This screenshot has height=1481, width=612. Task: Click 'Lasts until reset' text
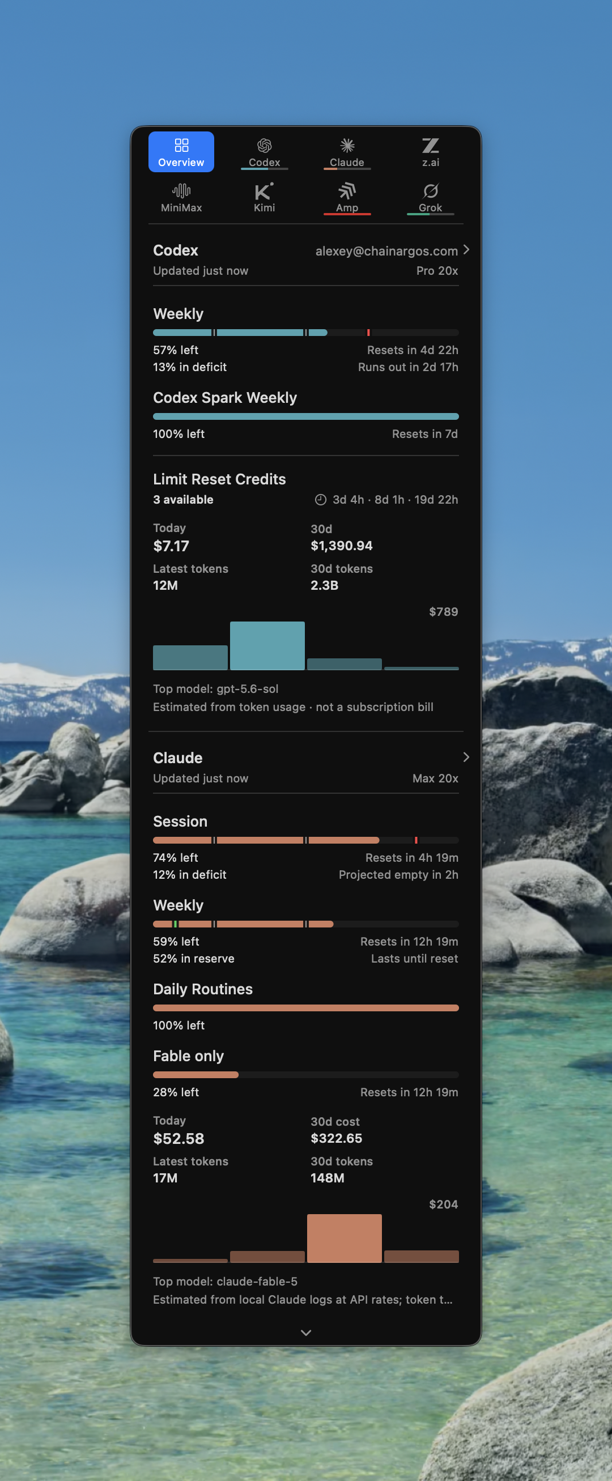coord(415,959)
